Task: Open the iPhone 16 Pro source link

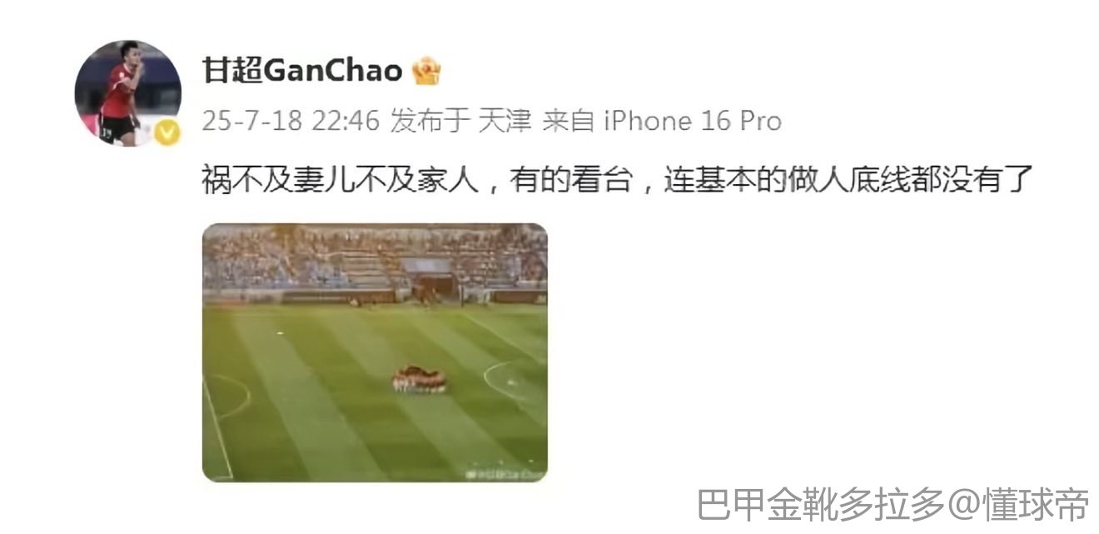Action: tap(693, 122)
